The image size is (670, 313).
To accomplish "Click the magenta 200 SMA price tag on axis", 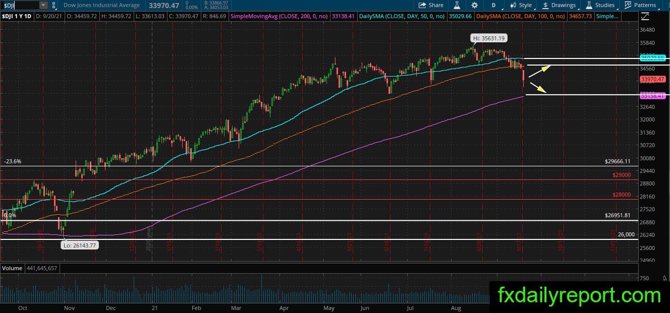I will pyautogui.click(x=652, y=95).
